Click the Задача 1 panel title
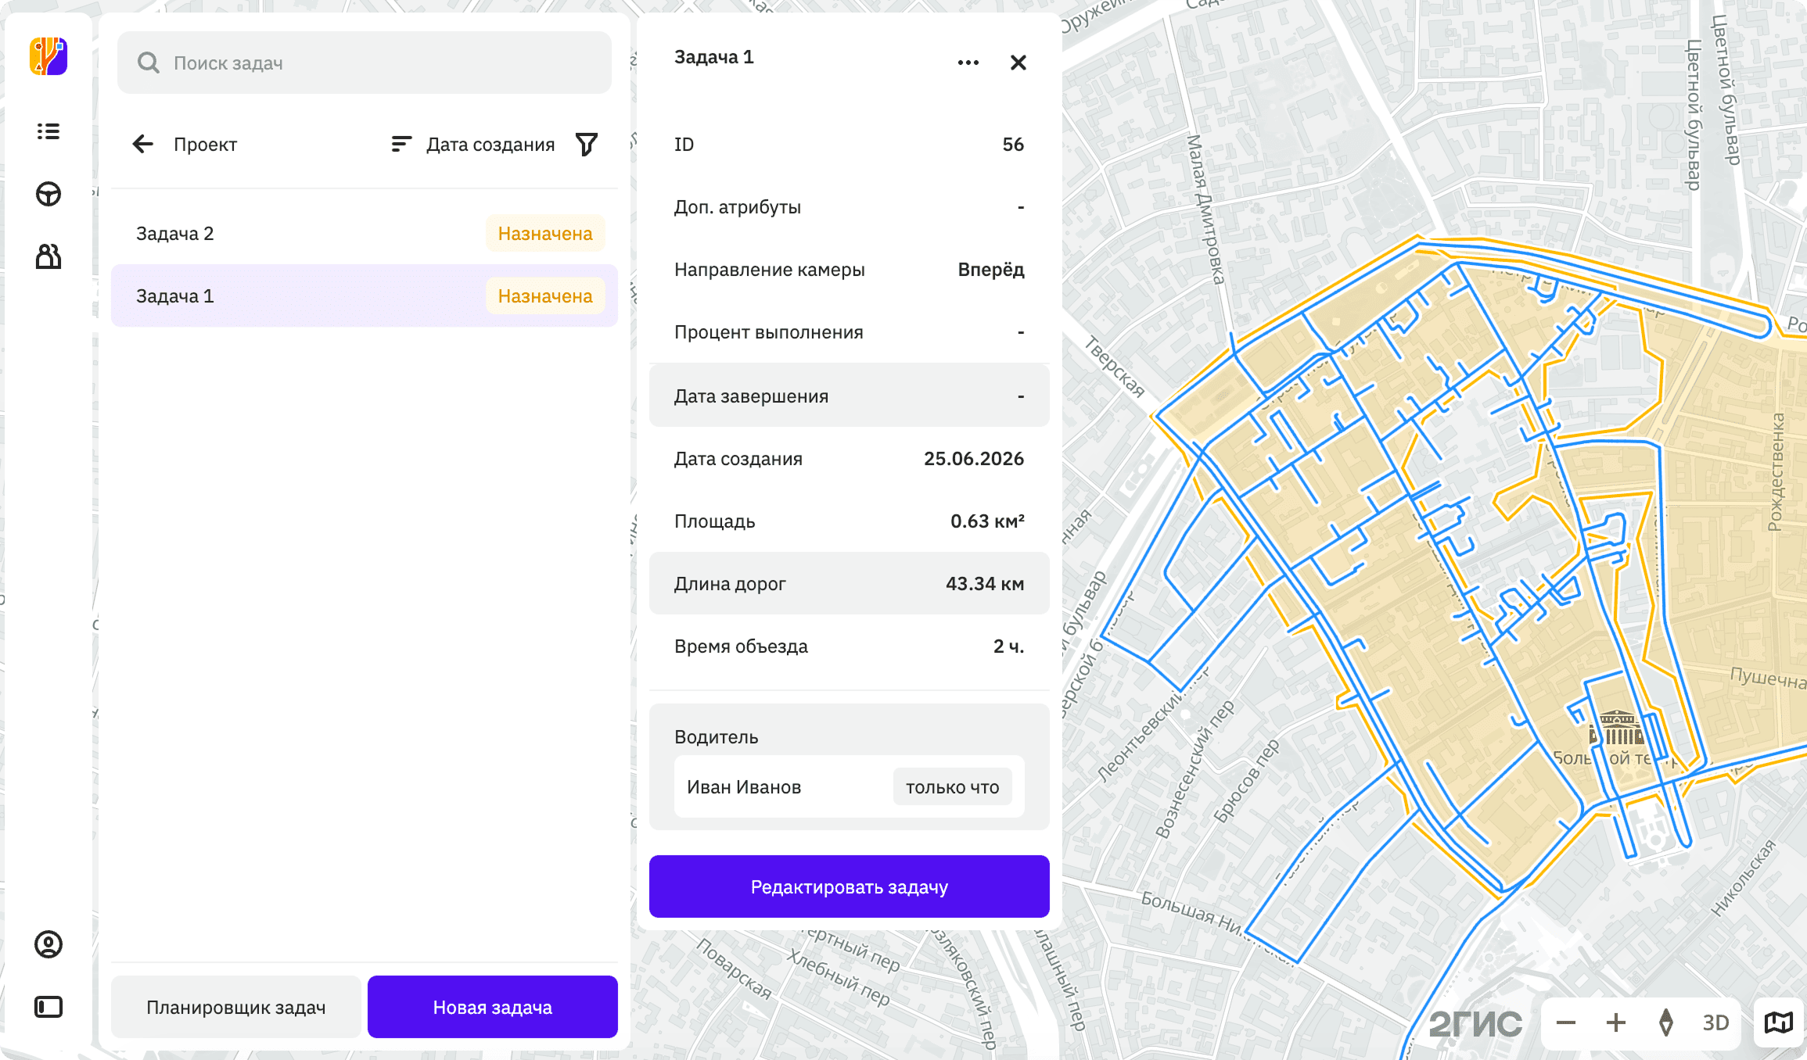Image resolution: width=1807 pixels, height=1060 pixels. (x=714, y=57)
